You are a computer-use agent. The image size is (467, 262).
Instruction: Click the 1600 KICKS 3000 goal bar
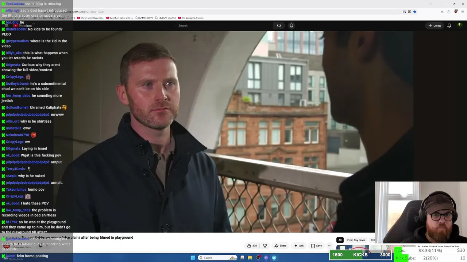tap(360, 255)
